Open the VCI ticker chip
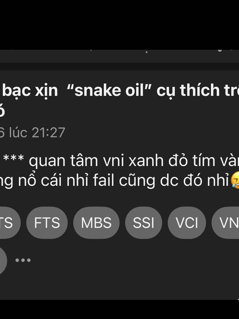The height and width of the screenshot is (319, 239). point(187,223)
